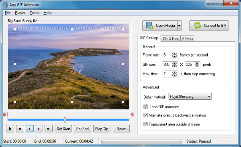
Task: Click the top-left crop handle
Action: coord(15,29)
